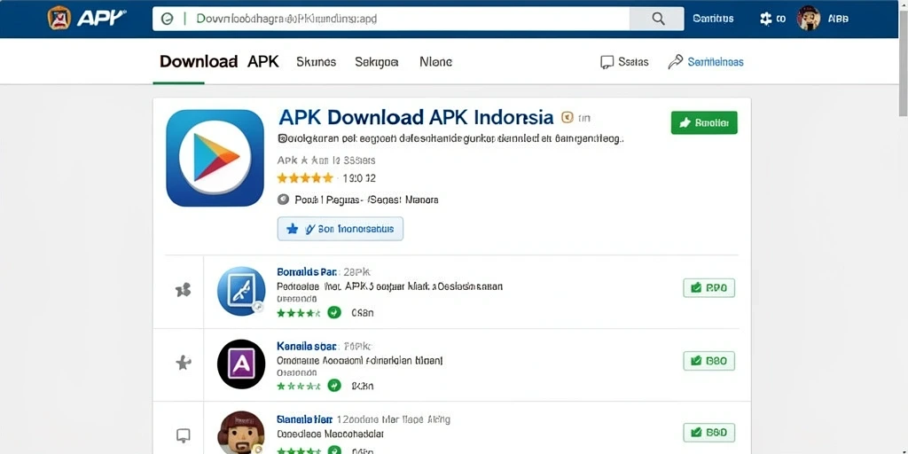
Task: Click the round icon before Pooub Pegues
Action: (x=283, y=200)
